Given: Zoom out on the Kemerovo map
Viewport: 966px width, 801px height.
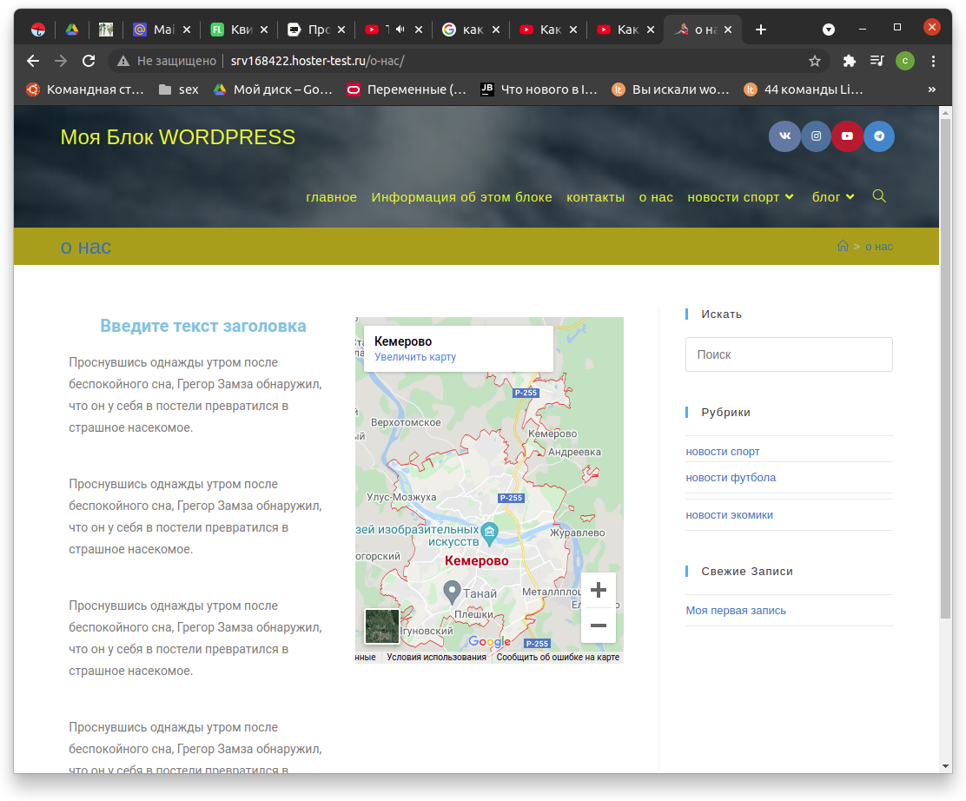Looking at the screenshot, I should tap(599, 626).
